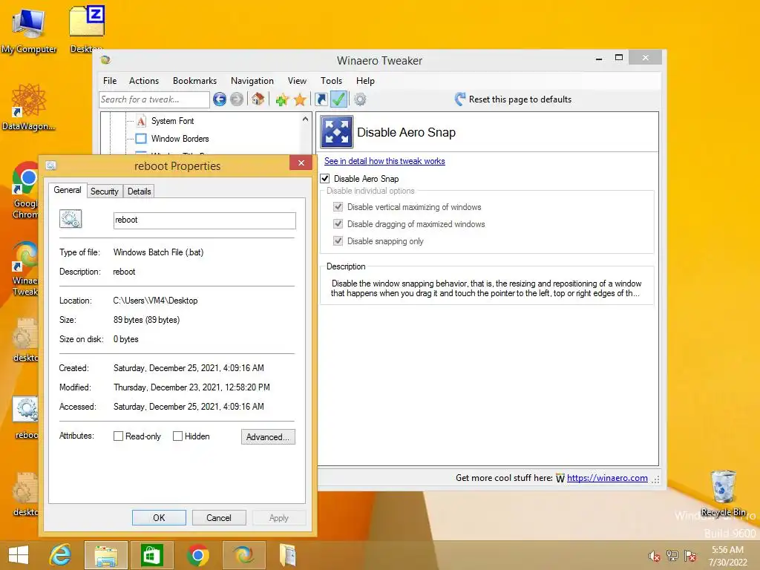
Task: Open the Home page icon in Winaero toolbar
Action: pyautogui.click(x=258, y=99)
